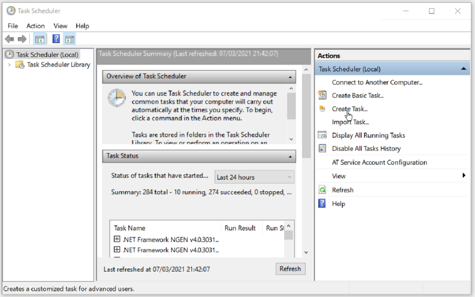This screenshot has width=475, height=297.
Task: Click the Summary: 284 total text line
Action: coord(202,192)
